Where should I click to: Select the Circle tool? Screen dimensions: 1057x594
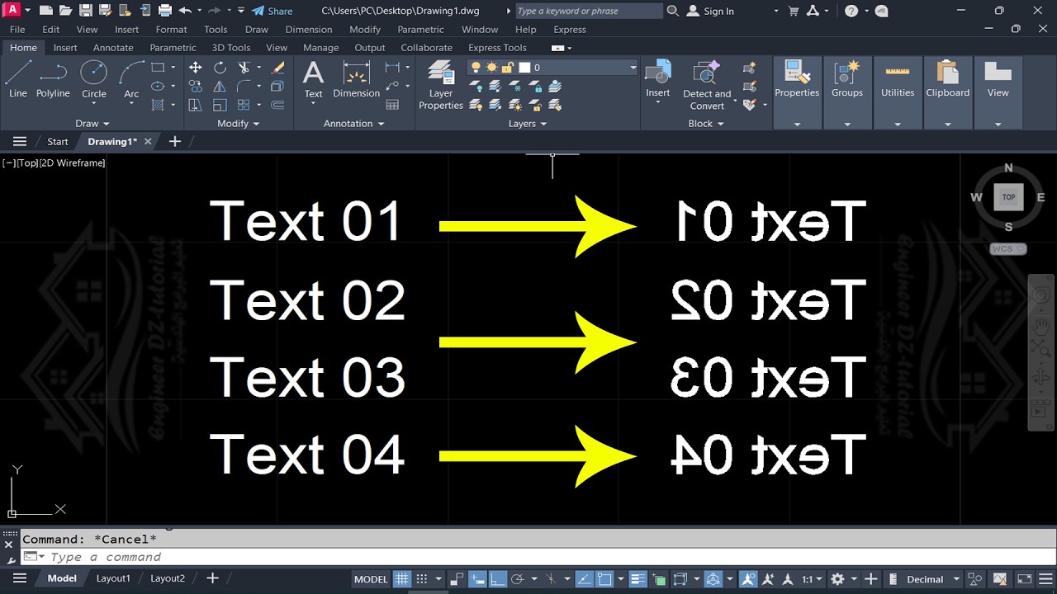coord(93,80)
